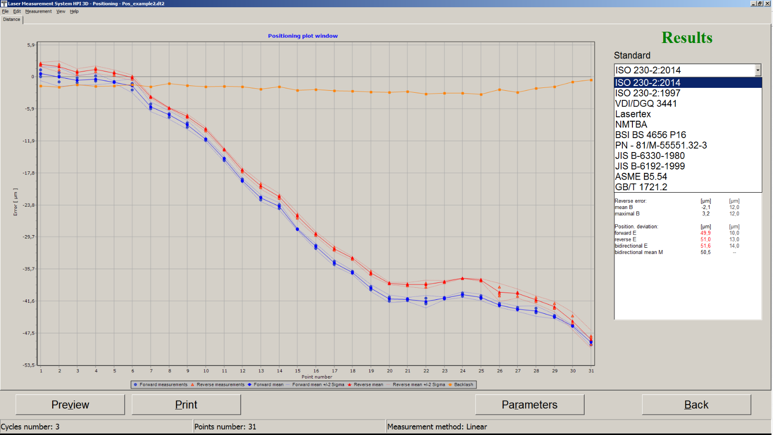Choose the ASME B5.54 standard
Image resolution: width=773 pixels, height=435 pixels.
click(x=688, y=177)
